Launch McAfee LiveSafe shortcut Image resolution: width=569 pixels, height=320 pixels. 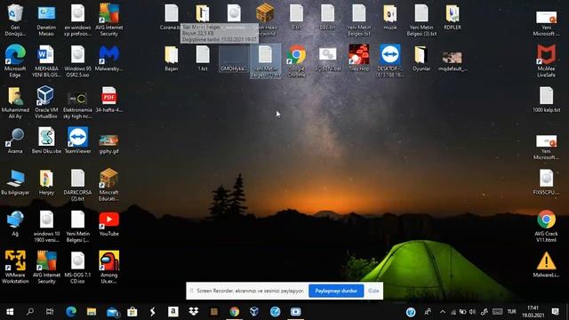546,61
